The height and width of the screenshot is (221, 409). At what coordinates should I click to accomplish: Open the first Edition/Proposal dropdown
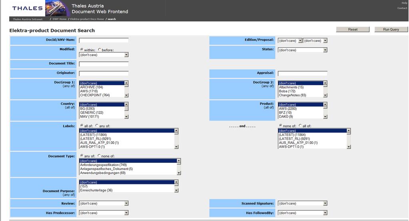(290, 41)
